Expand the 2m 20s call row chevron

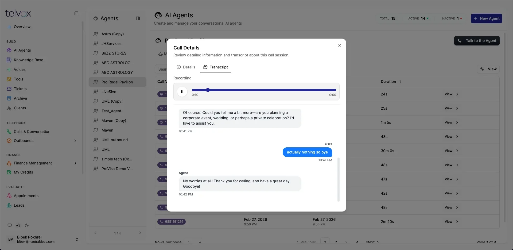click(x=457, y=222)
